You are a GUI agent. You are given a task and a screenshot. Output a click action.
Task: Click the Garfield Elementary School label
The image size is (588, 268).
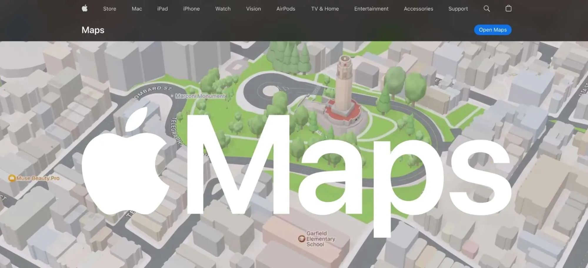click(x=321, y=239)
